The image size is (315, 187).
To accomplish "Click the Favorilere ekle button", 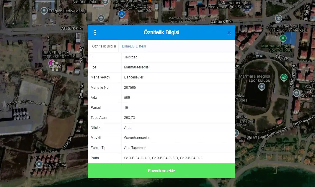I will pos(161,171).
